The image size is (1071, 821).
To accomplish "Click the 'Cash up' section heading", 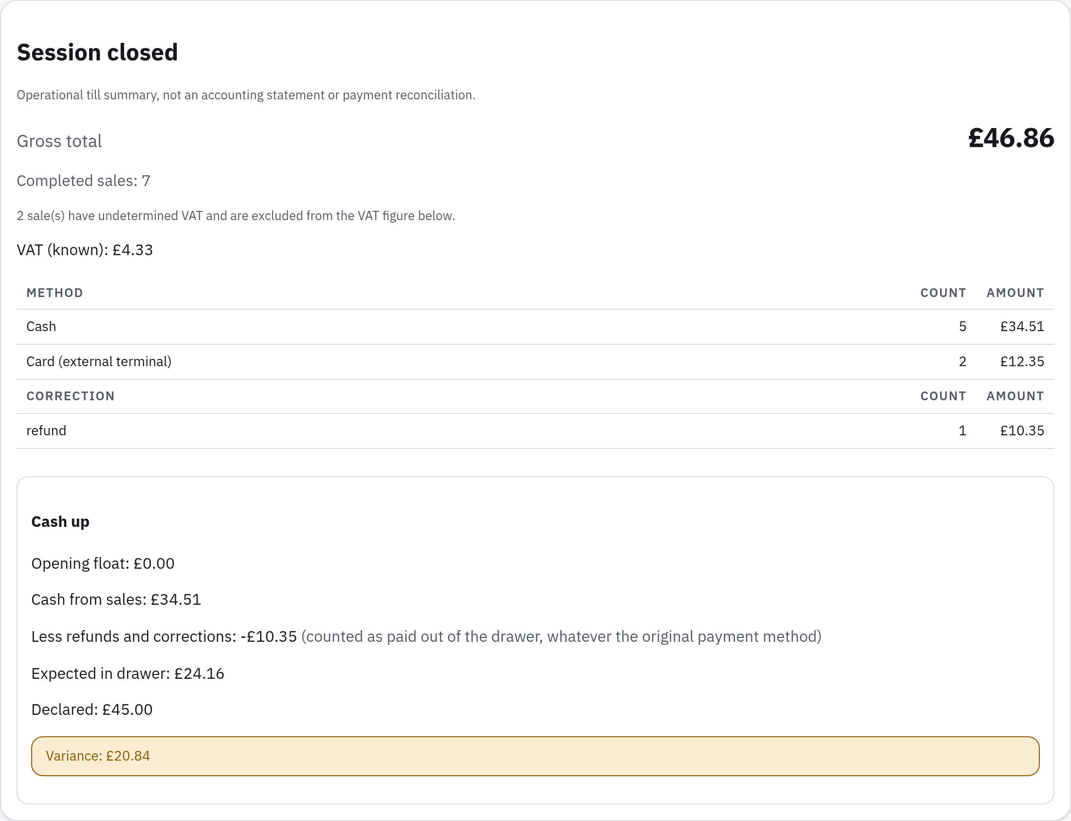I will 60,522.
